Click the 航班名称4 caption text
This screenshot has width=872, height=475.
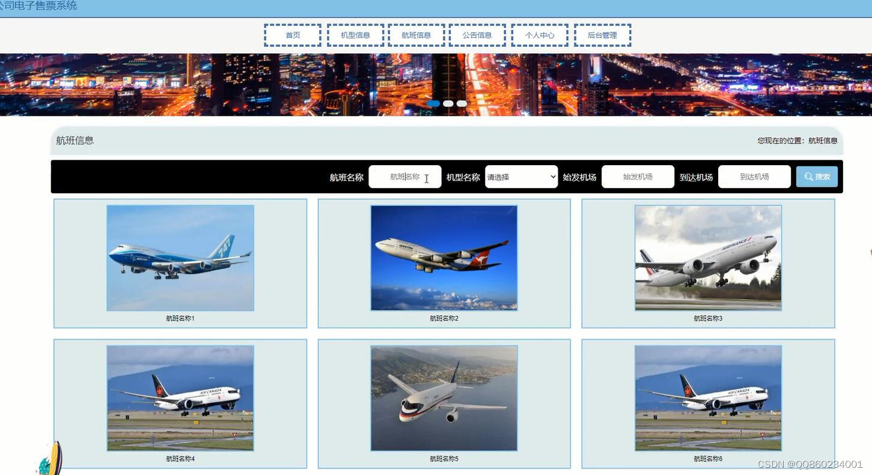click(180, 459)
